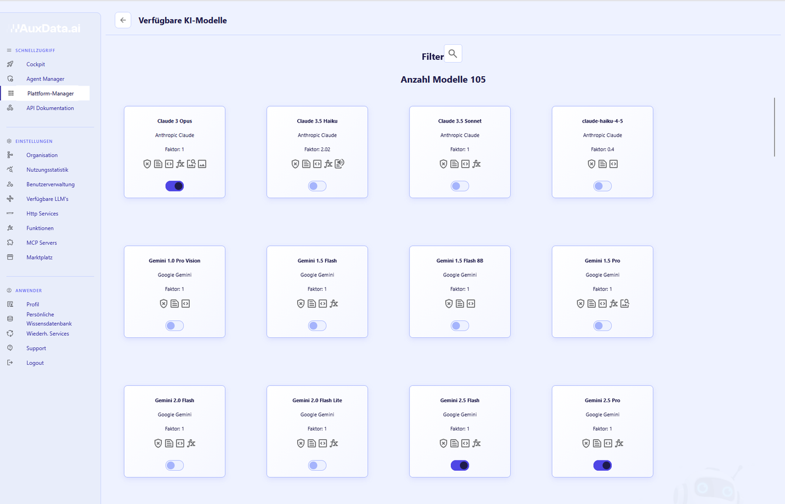Open Cockpit from the sidebar
This screenshot has width=785, height=504.
tap(35, 64)
